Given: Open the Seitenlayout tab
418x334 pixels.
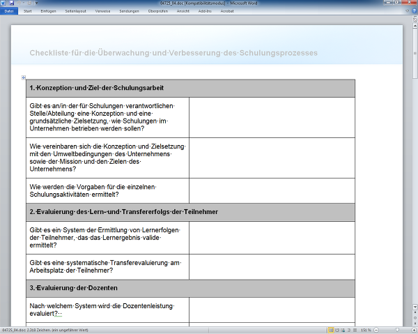Looking at the screenshot, I should (x=75, y=12).
